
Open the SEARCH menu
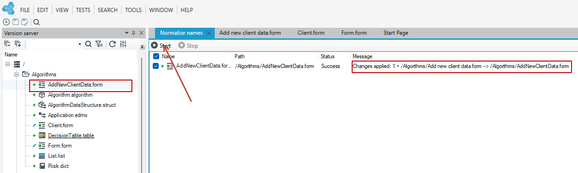point(107,10)
